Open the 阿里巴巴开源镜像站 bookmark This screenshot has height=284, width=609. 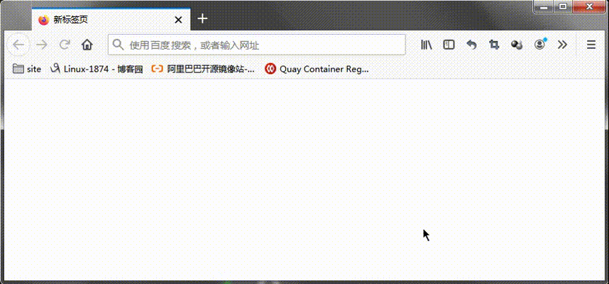click(203, 69)
